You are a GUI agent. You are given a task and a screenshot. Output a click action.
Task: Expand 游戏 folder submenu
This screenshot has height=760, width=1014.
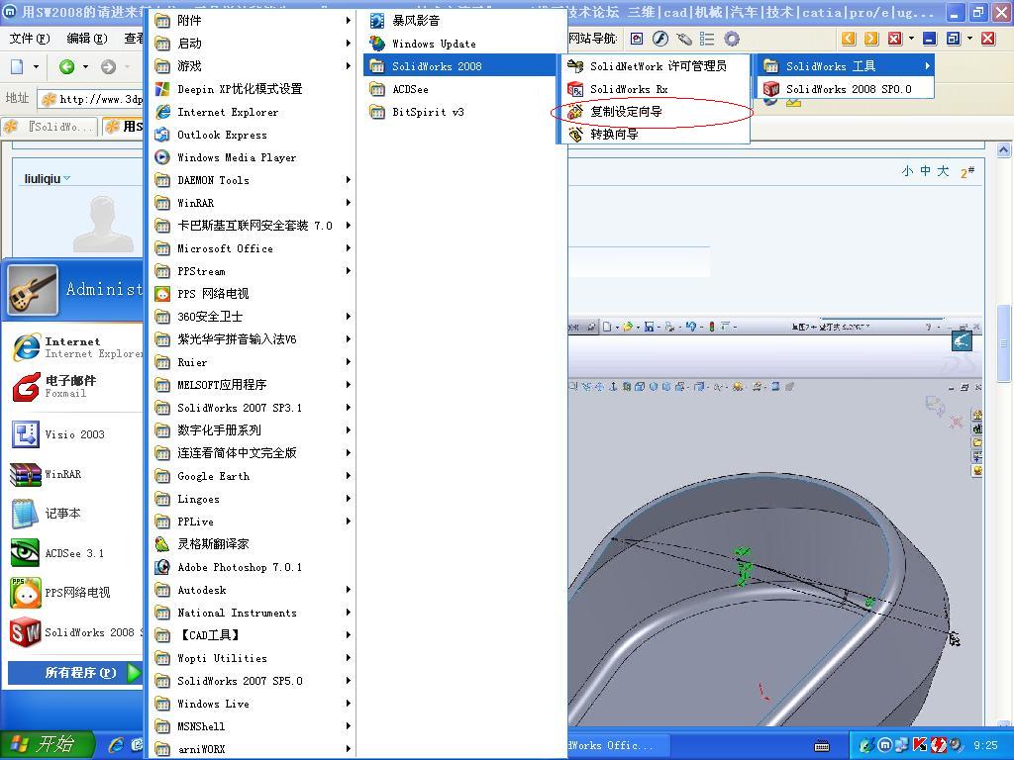(253, 66)
